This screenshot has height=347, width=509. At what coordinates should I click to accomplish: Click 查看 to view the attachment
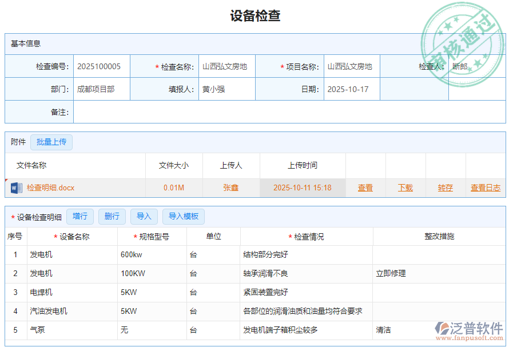(365, 188)
